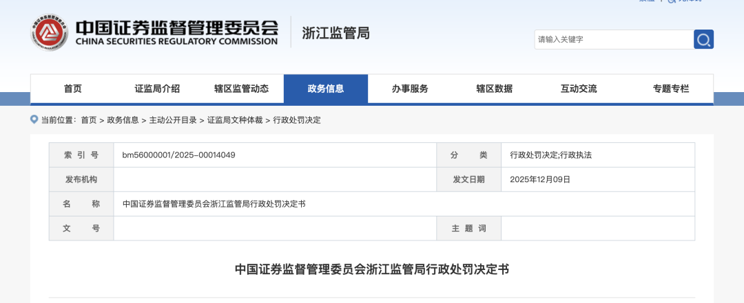Open the 首页 navigation tab

[72, 89]
